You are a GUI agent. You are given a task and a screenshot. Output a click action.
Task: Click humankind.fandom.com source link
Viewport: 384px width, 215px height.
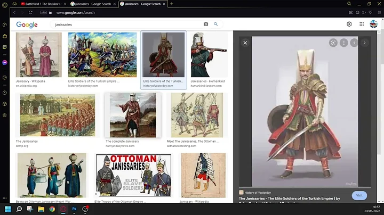click(x=206, y=86)
